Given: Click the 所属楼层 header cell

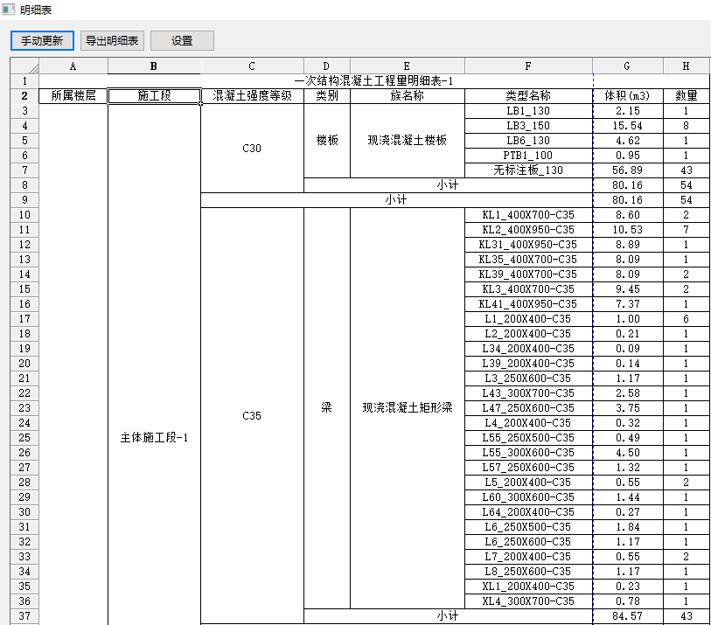Looking at the screenshot, I should click(x=73, y=96).
